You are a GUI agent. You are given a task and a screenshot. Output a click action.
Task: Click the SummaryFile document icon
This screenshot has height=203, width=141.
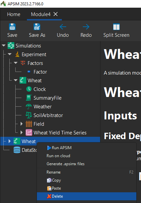tap(29, 98)
